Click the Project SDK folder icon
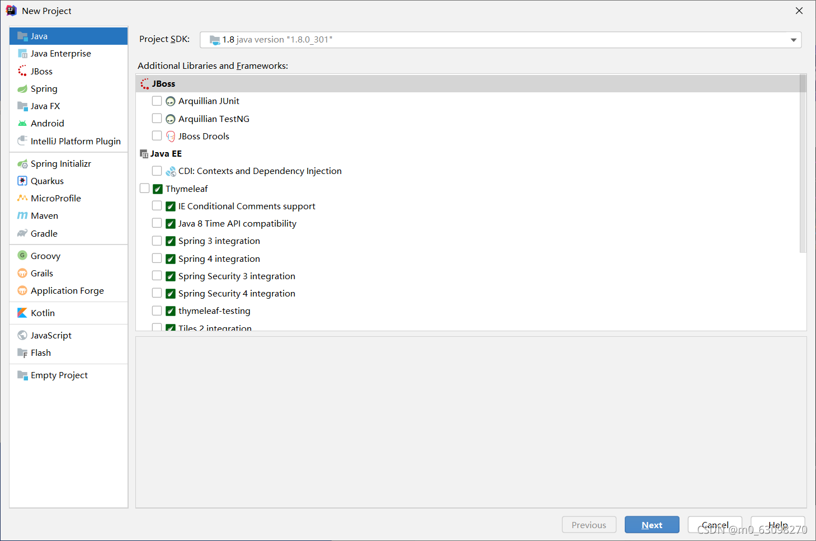 point(215,40)
